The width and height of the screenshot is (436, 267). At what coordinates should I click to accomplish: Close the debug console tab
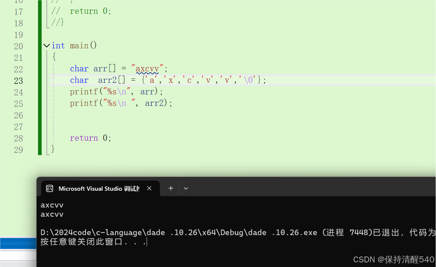149,188
